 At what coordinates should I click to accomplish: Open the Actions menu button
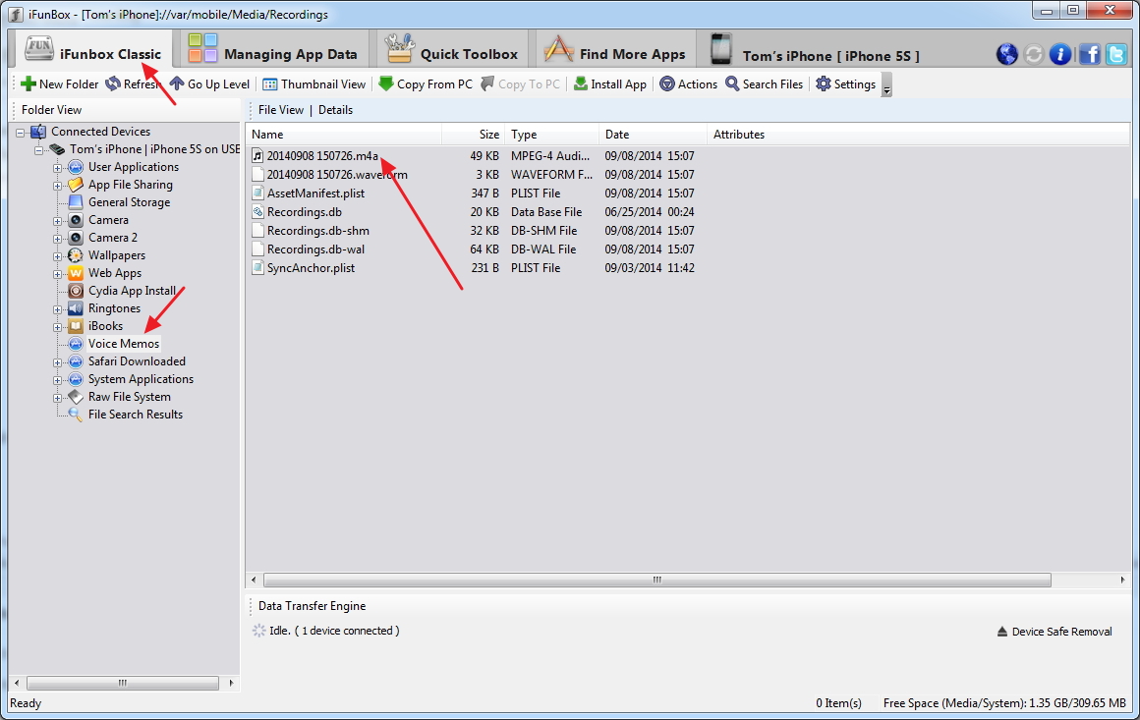coord(688,84)
